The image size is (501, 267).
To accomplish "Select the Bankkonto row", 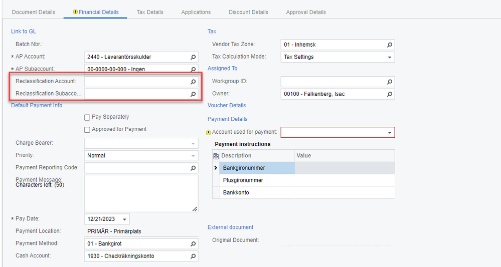I will coord(303,193).
